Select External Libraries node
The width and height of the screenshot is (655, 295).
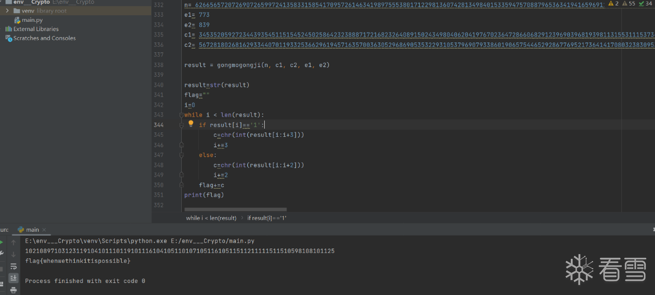click(36, 29)
